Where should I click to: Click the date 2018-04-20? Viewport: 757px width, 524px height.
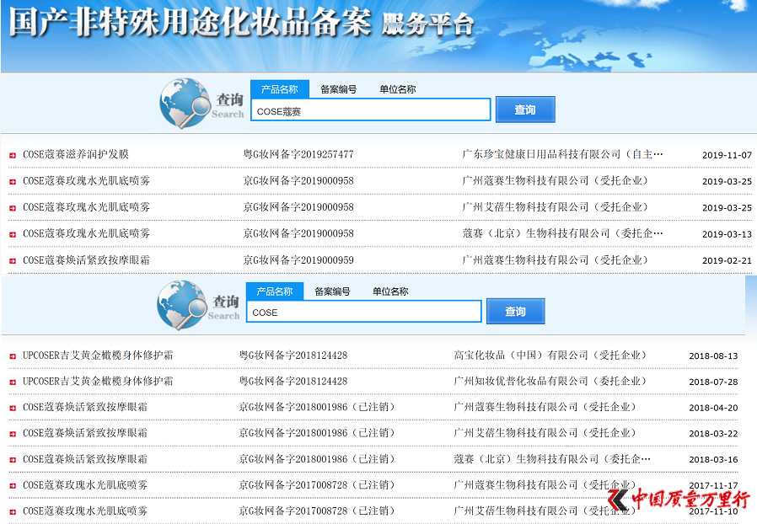pyautogui.click(x=713, y=409)
